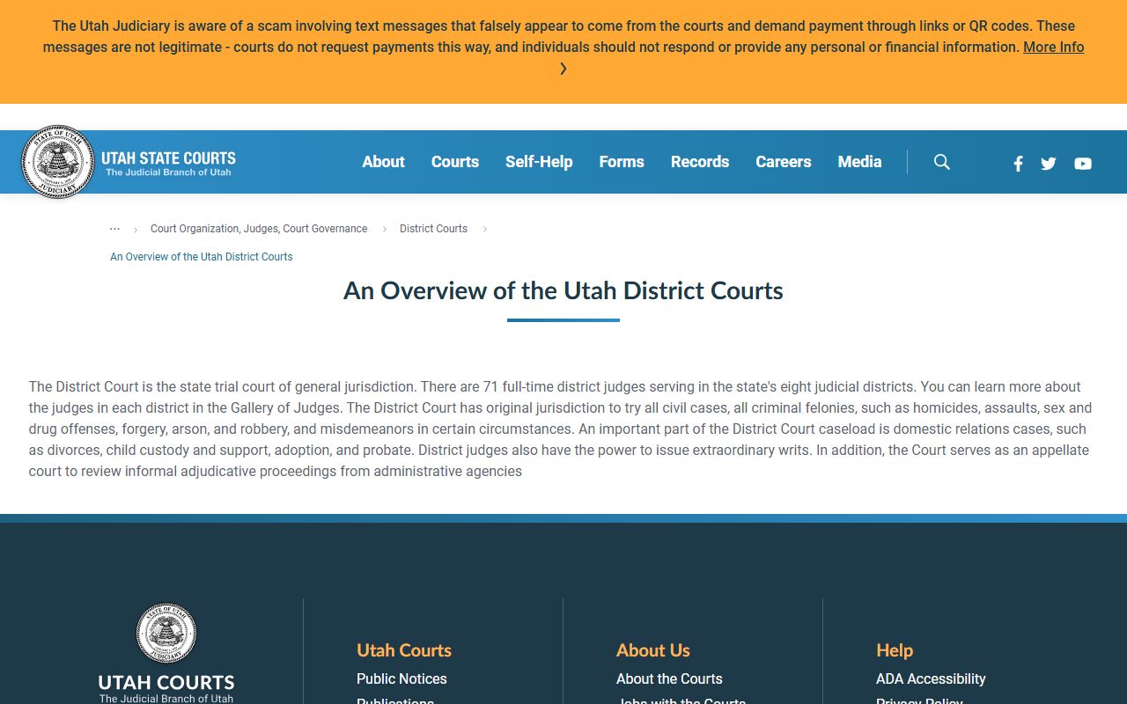This screenshot has width=1127, height=704.
Task: Click the Utah State Courts seal logo
Action: [x=58, y=162]
